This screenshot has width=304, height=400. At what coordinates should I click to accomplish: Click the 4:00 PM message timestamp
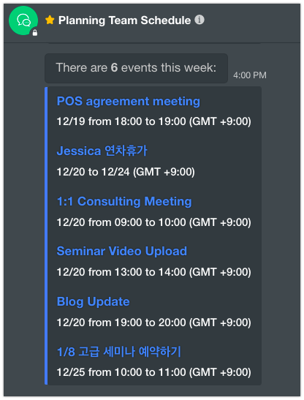(250, 75)
